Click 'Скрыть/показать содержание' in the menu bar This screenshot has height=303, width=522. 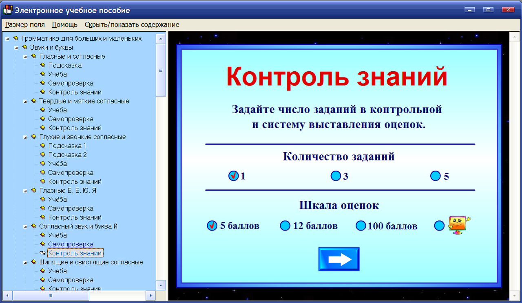coord(131,24)
